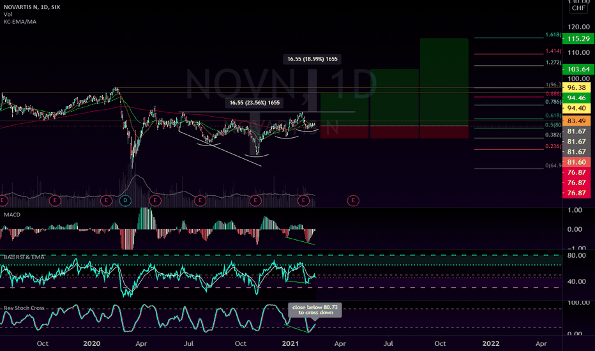Click the 2020 label on time axis
Screen dimensions: 595x351
(x=92, y=343)
